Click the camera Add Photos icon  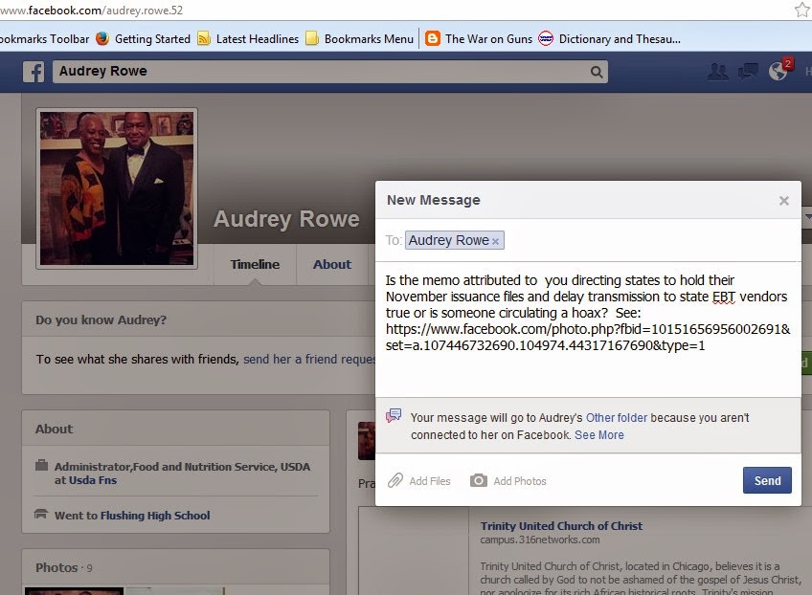click(x=479, y=480)
